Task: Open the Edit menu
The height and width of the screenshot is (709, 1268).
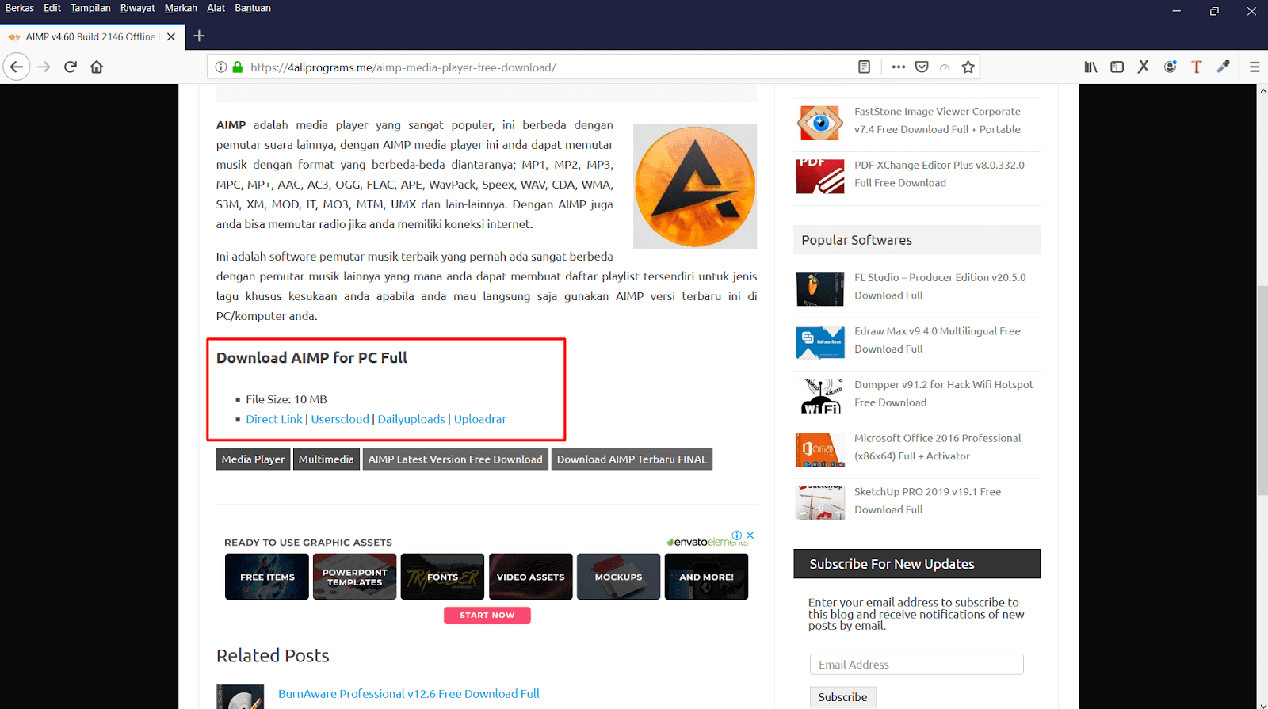Action: click(x=52, y=8)
